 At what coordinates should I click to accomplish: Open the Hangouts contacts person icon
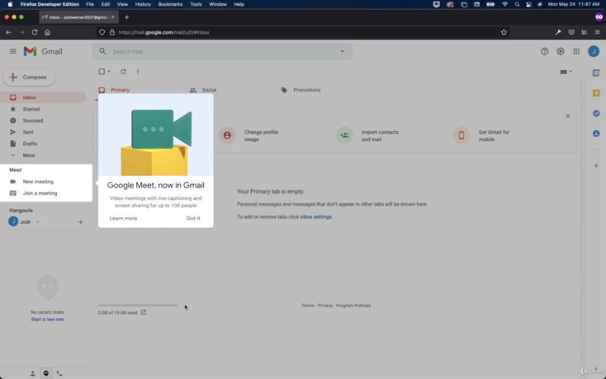(33, 373)
